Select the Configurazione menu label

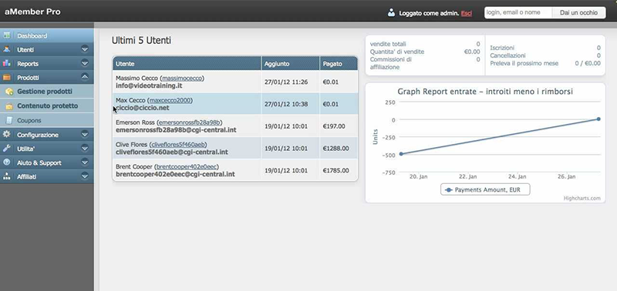(x=38, y=135)
